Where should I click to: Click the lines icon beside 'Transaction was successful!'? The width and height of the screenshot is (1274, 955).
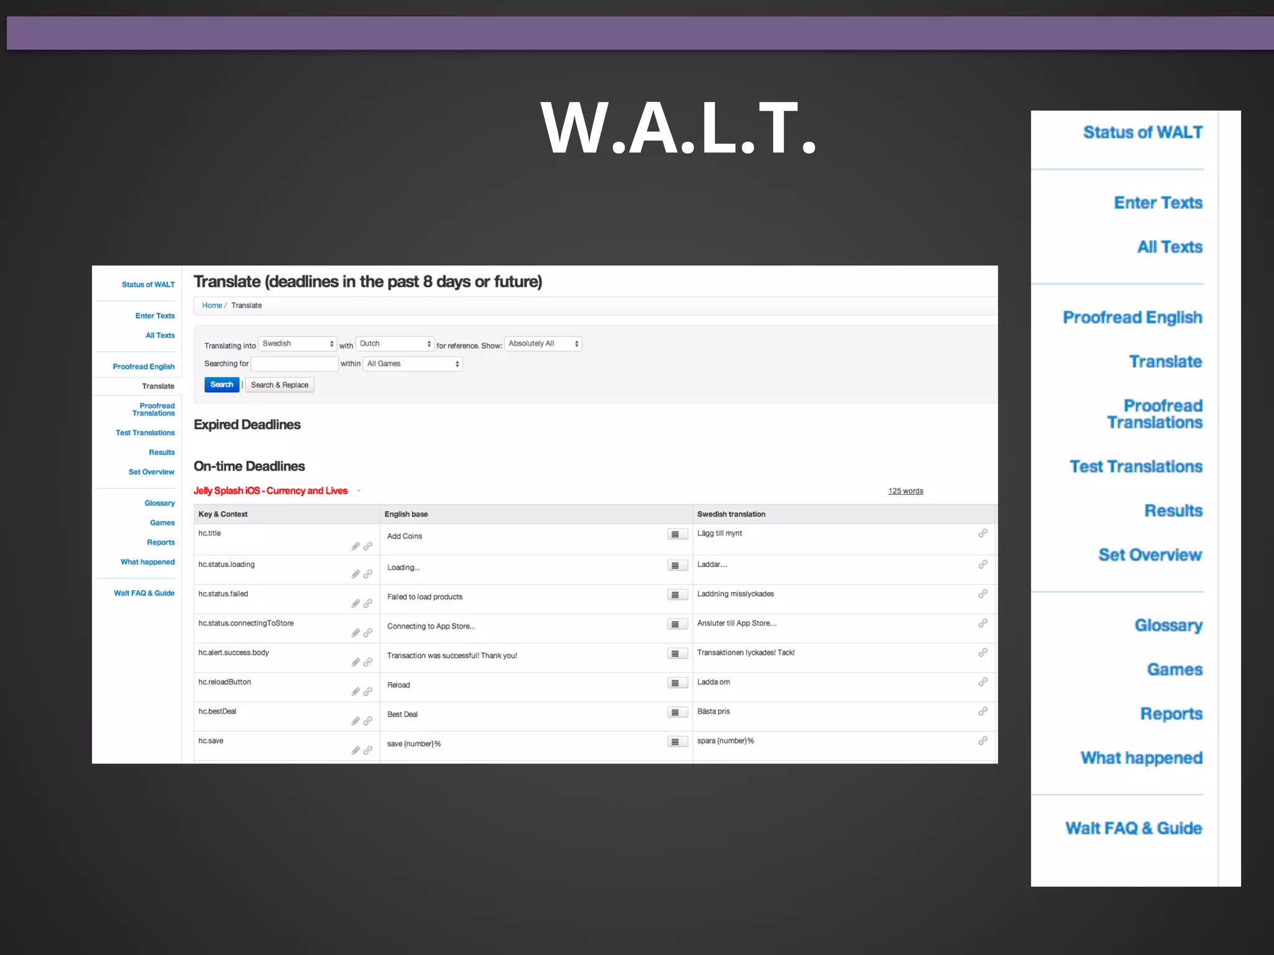[x=677, y=653]
